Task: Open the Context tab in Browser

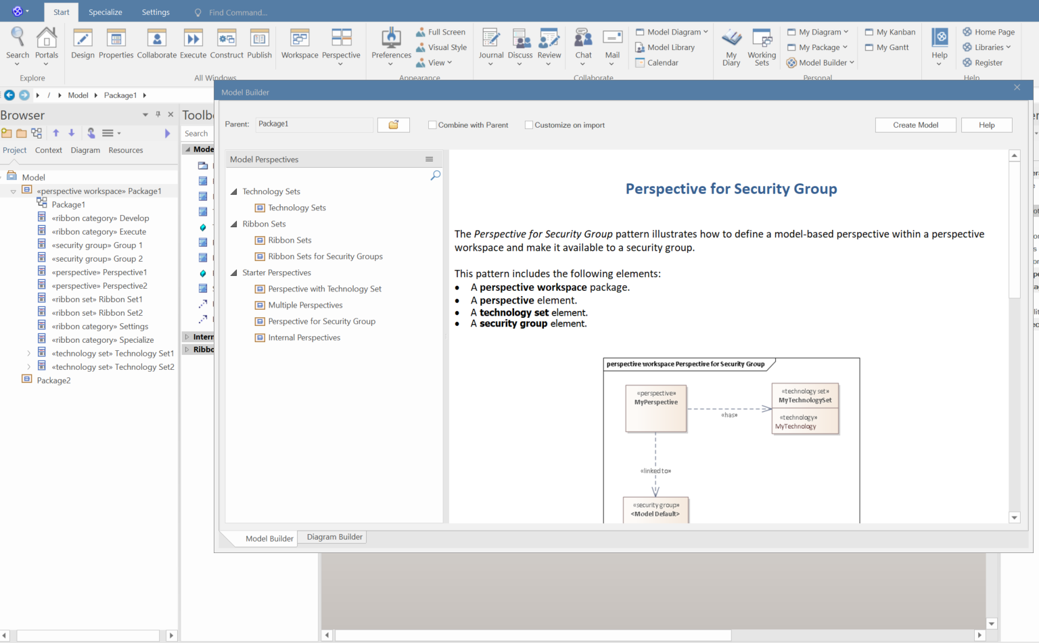Action: click(x=49, y=150)
